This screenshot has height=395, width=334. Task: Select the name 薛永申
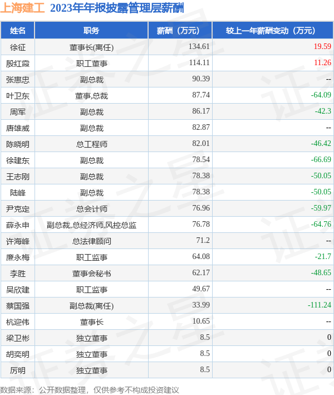point(18,225)
